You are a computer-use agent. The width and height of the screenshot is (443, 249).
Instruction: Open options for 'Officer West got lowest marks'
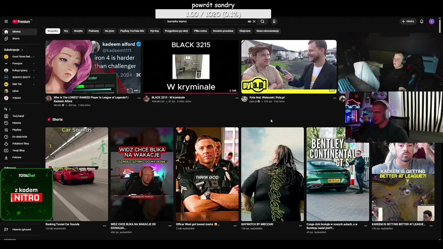tap(235, 226)
